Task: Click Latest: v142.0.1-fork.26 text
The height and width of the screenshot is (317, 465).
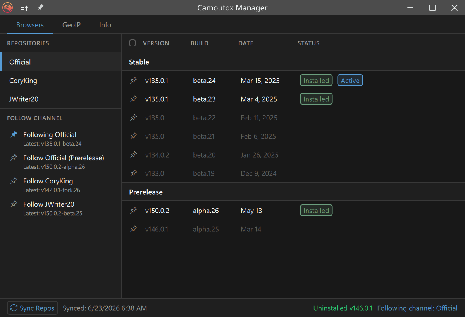Action: click(x=52, y=190)
